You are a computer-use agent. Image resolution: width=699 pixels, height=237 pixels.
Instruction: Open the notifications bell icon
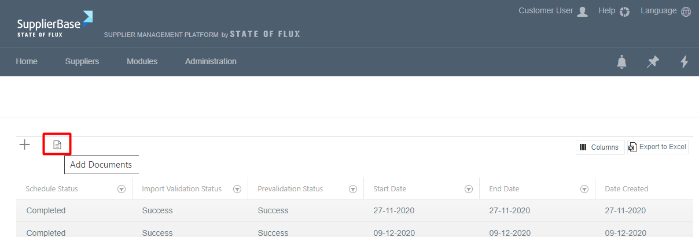tap(622, 62)
